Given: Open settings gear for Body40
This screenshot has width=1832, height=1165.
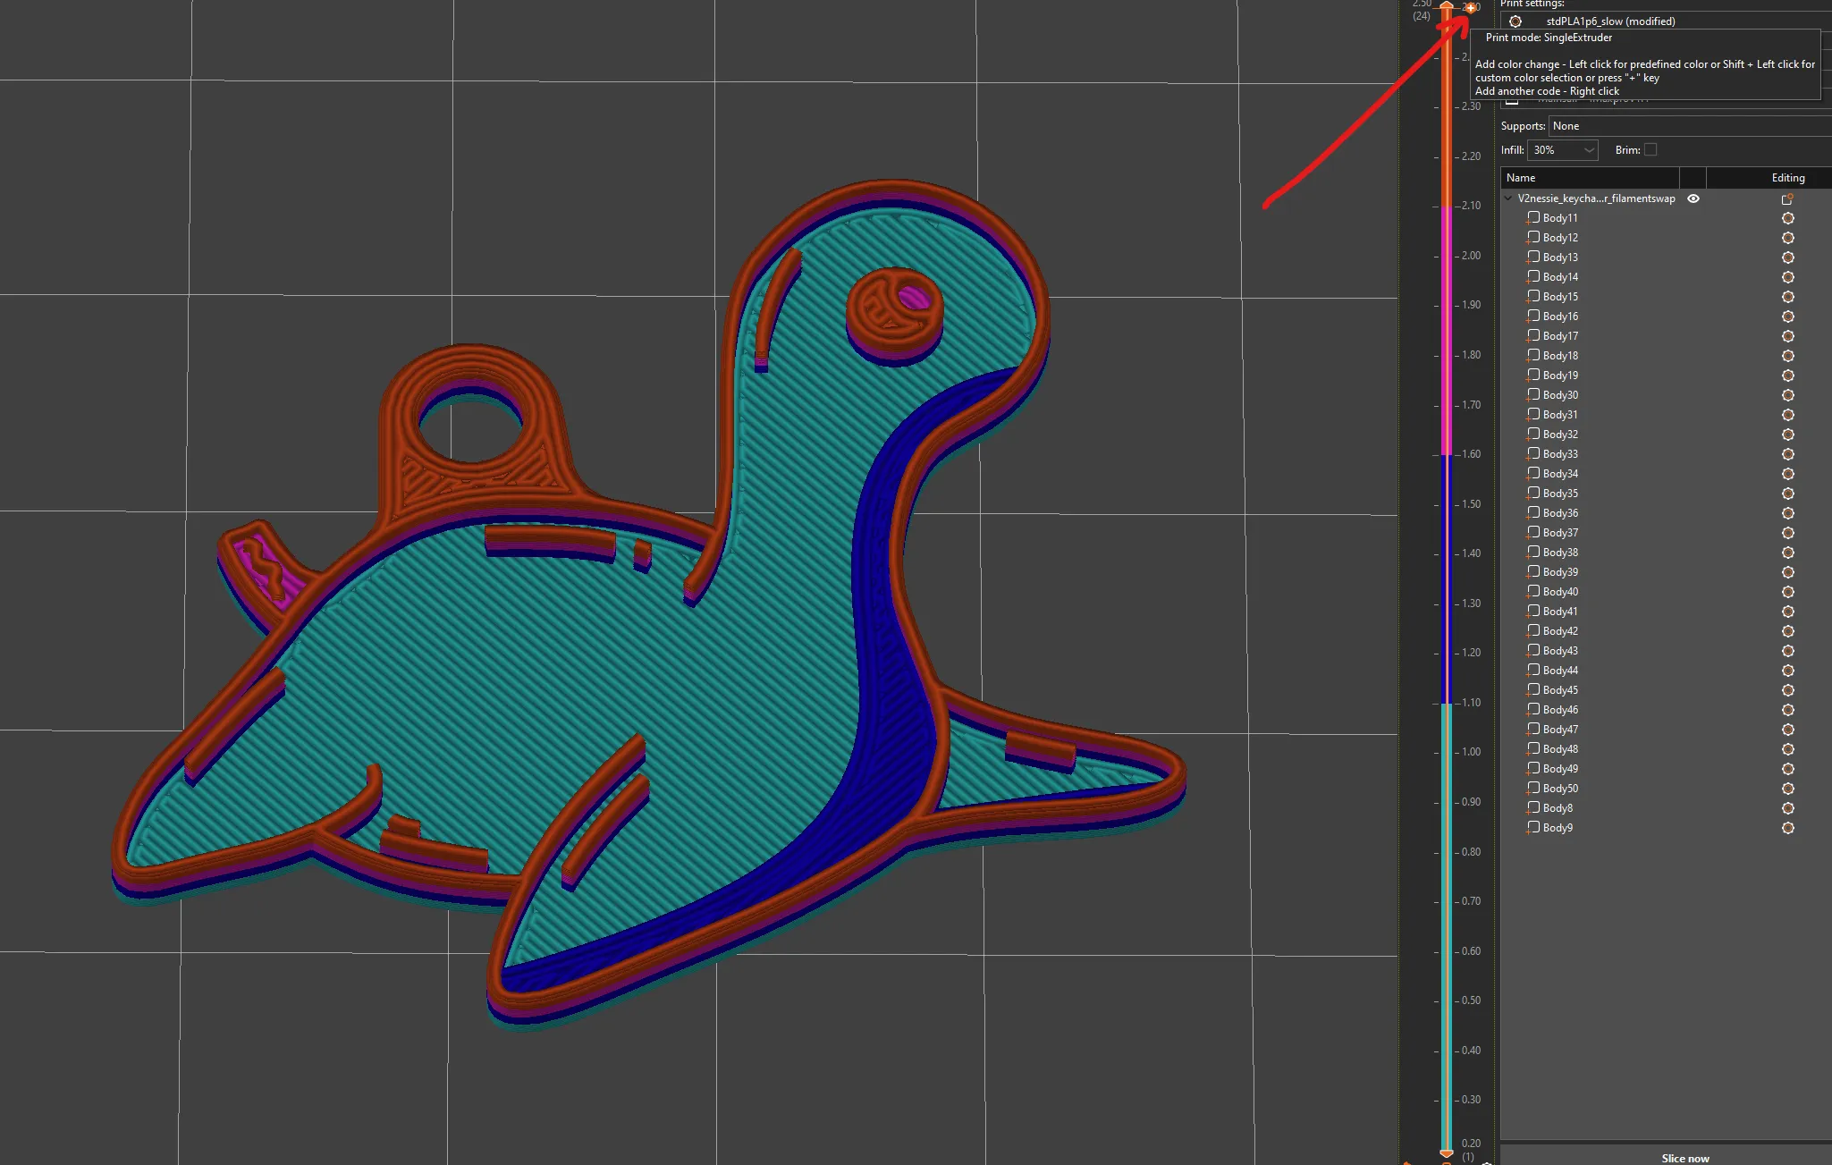Looking at the screenshot, I should (x=1788, y=592).
